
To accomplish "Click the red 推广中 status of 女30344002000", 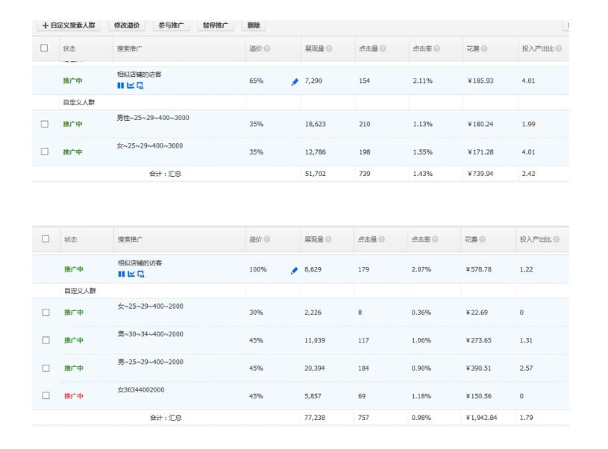I will click(74, 396).
